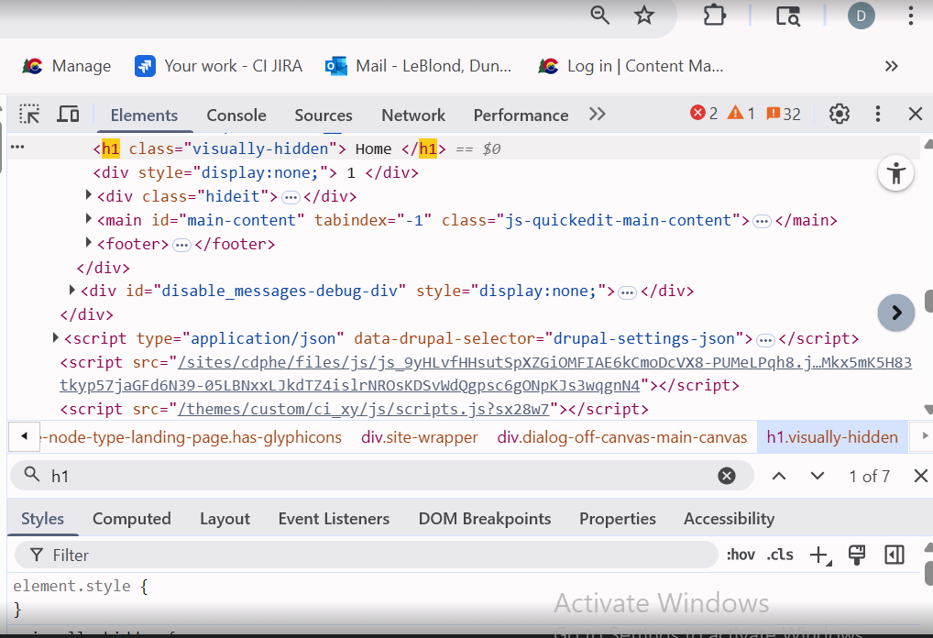Open the DevTools customize three-dot menu
Viewport: 933px width, 638px height.
(x=878, y=114)
